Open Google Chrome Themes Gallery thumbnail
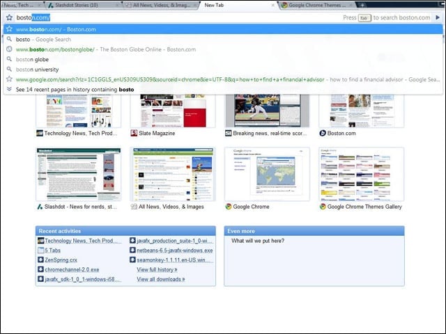 [362, 174]
